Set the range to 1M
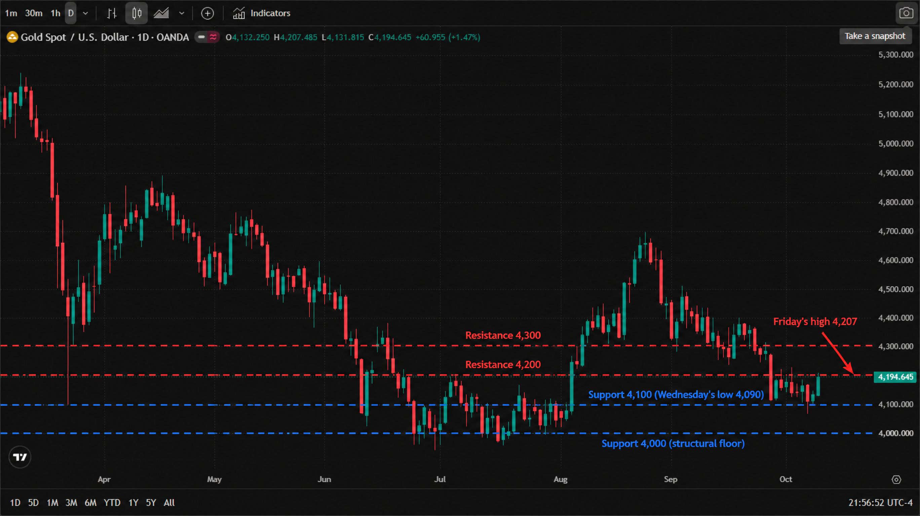 point(52,503)
